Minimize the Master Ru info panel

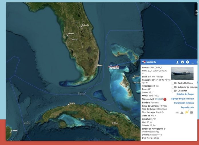(x=193, y=62)
